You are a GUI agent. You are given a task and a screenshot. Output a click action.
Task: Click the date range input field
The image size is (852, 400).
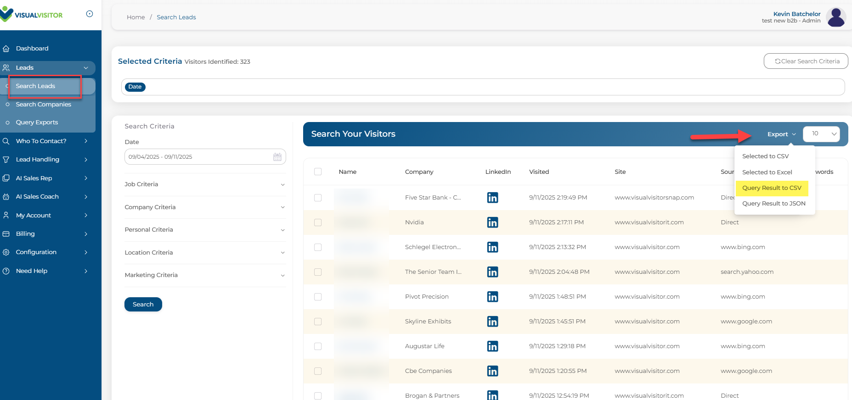(205, 157)
